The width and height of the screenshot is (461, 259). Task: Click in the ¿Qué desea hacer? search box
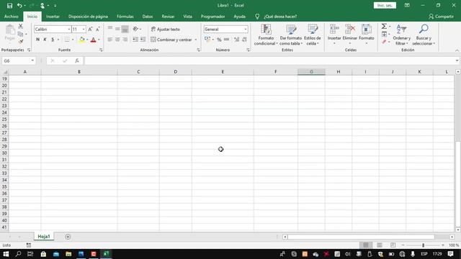coord(280,17)
